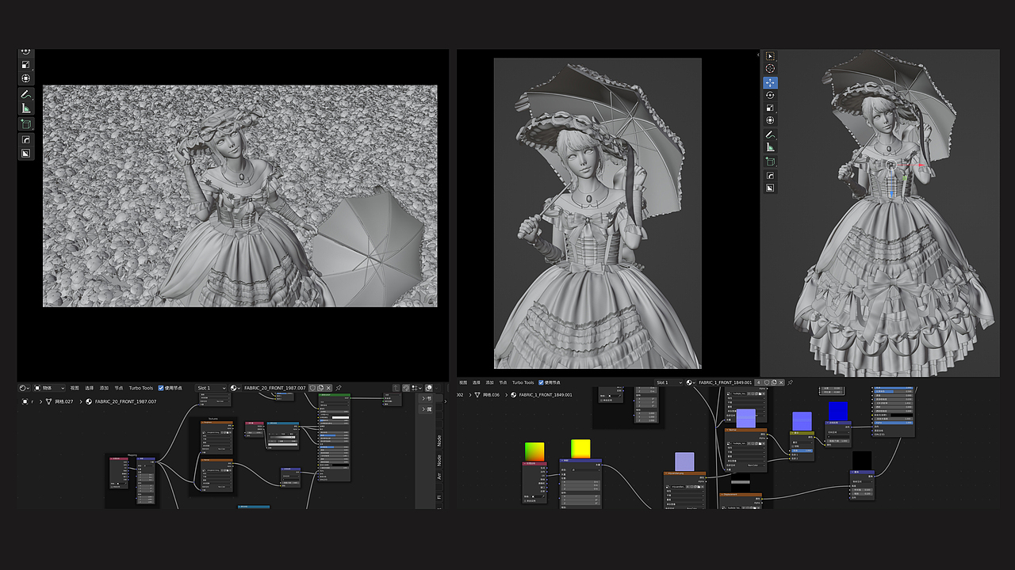Unlink material FABRIC_1_FRONT_1849.001 via its X button
The height and width of the screenshot is (570, 1015).
[x=782, y=383]
